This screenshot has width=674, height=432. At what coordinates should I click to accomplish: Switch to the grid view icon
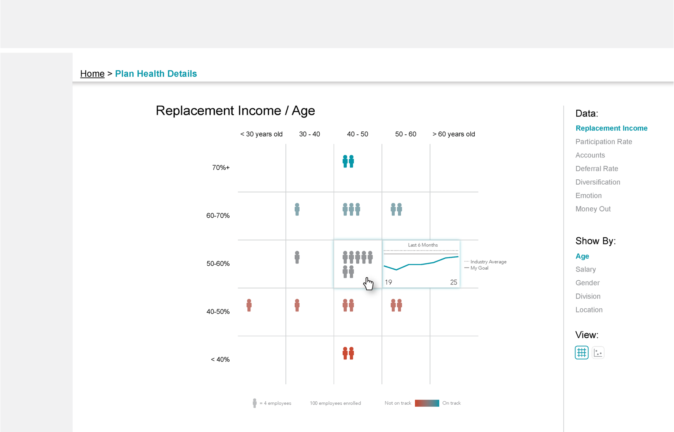coord(582,352)
